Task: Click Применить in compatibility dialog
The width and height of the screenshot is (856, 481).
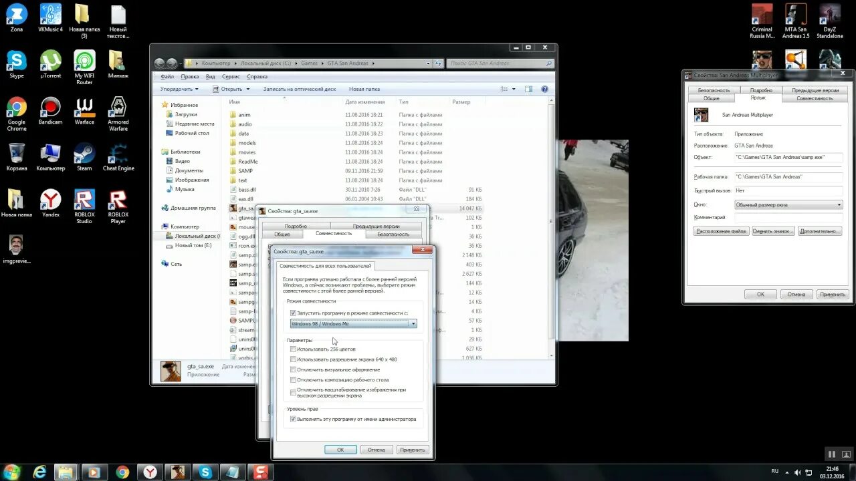Action: pos(413,450)
